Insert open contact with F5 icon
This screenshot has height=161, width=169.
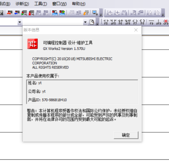tap(106, 22)
